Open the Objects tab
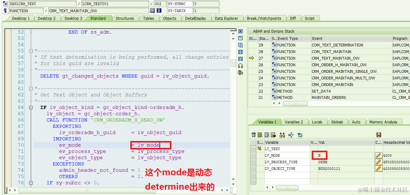Viewport: 410px width, 195px height. tap(170, 18)
